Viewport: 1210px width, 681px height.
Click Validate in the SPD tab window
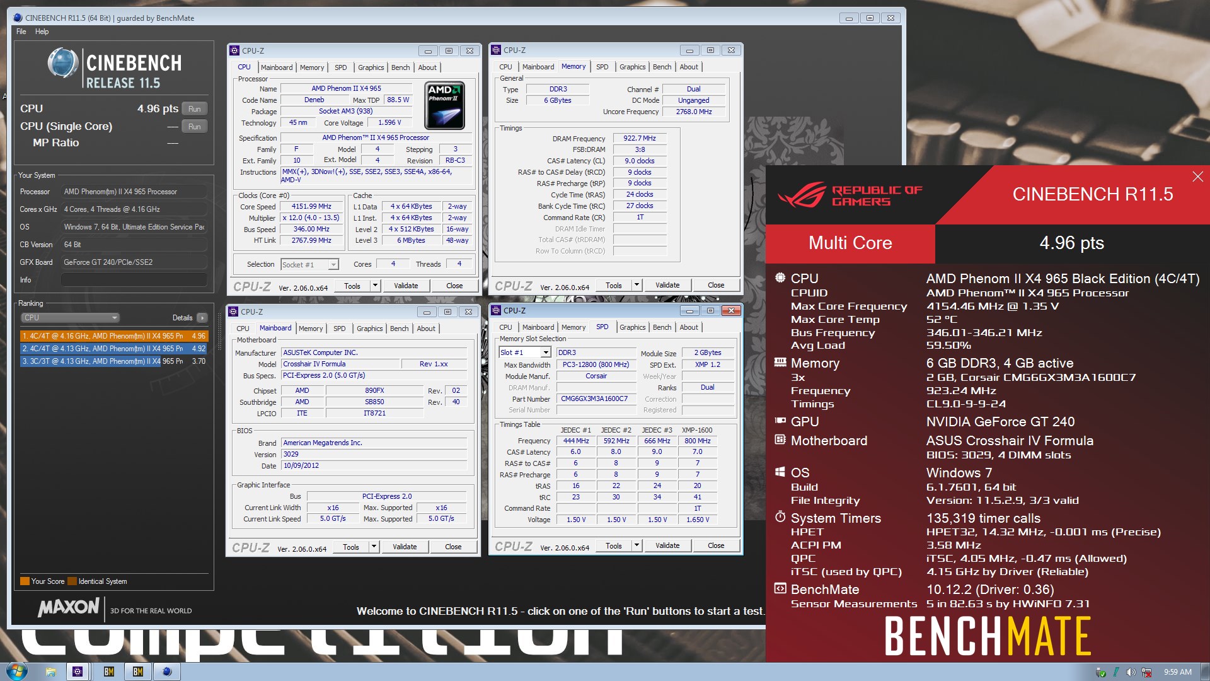[667, 545]
